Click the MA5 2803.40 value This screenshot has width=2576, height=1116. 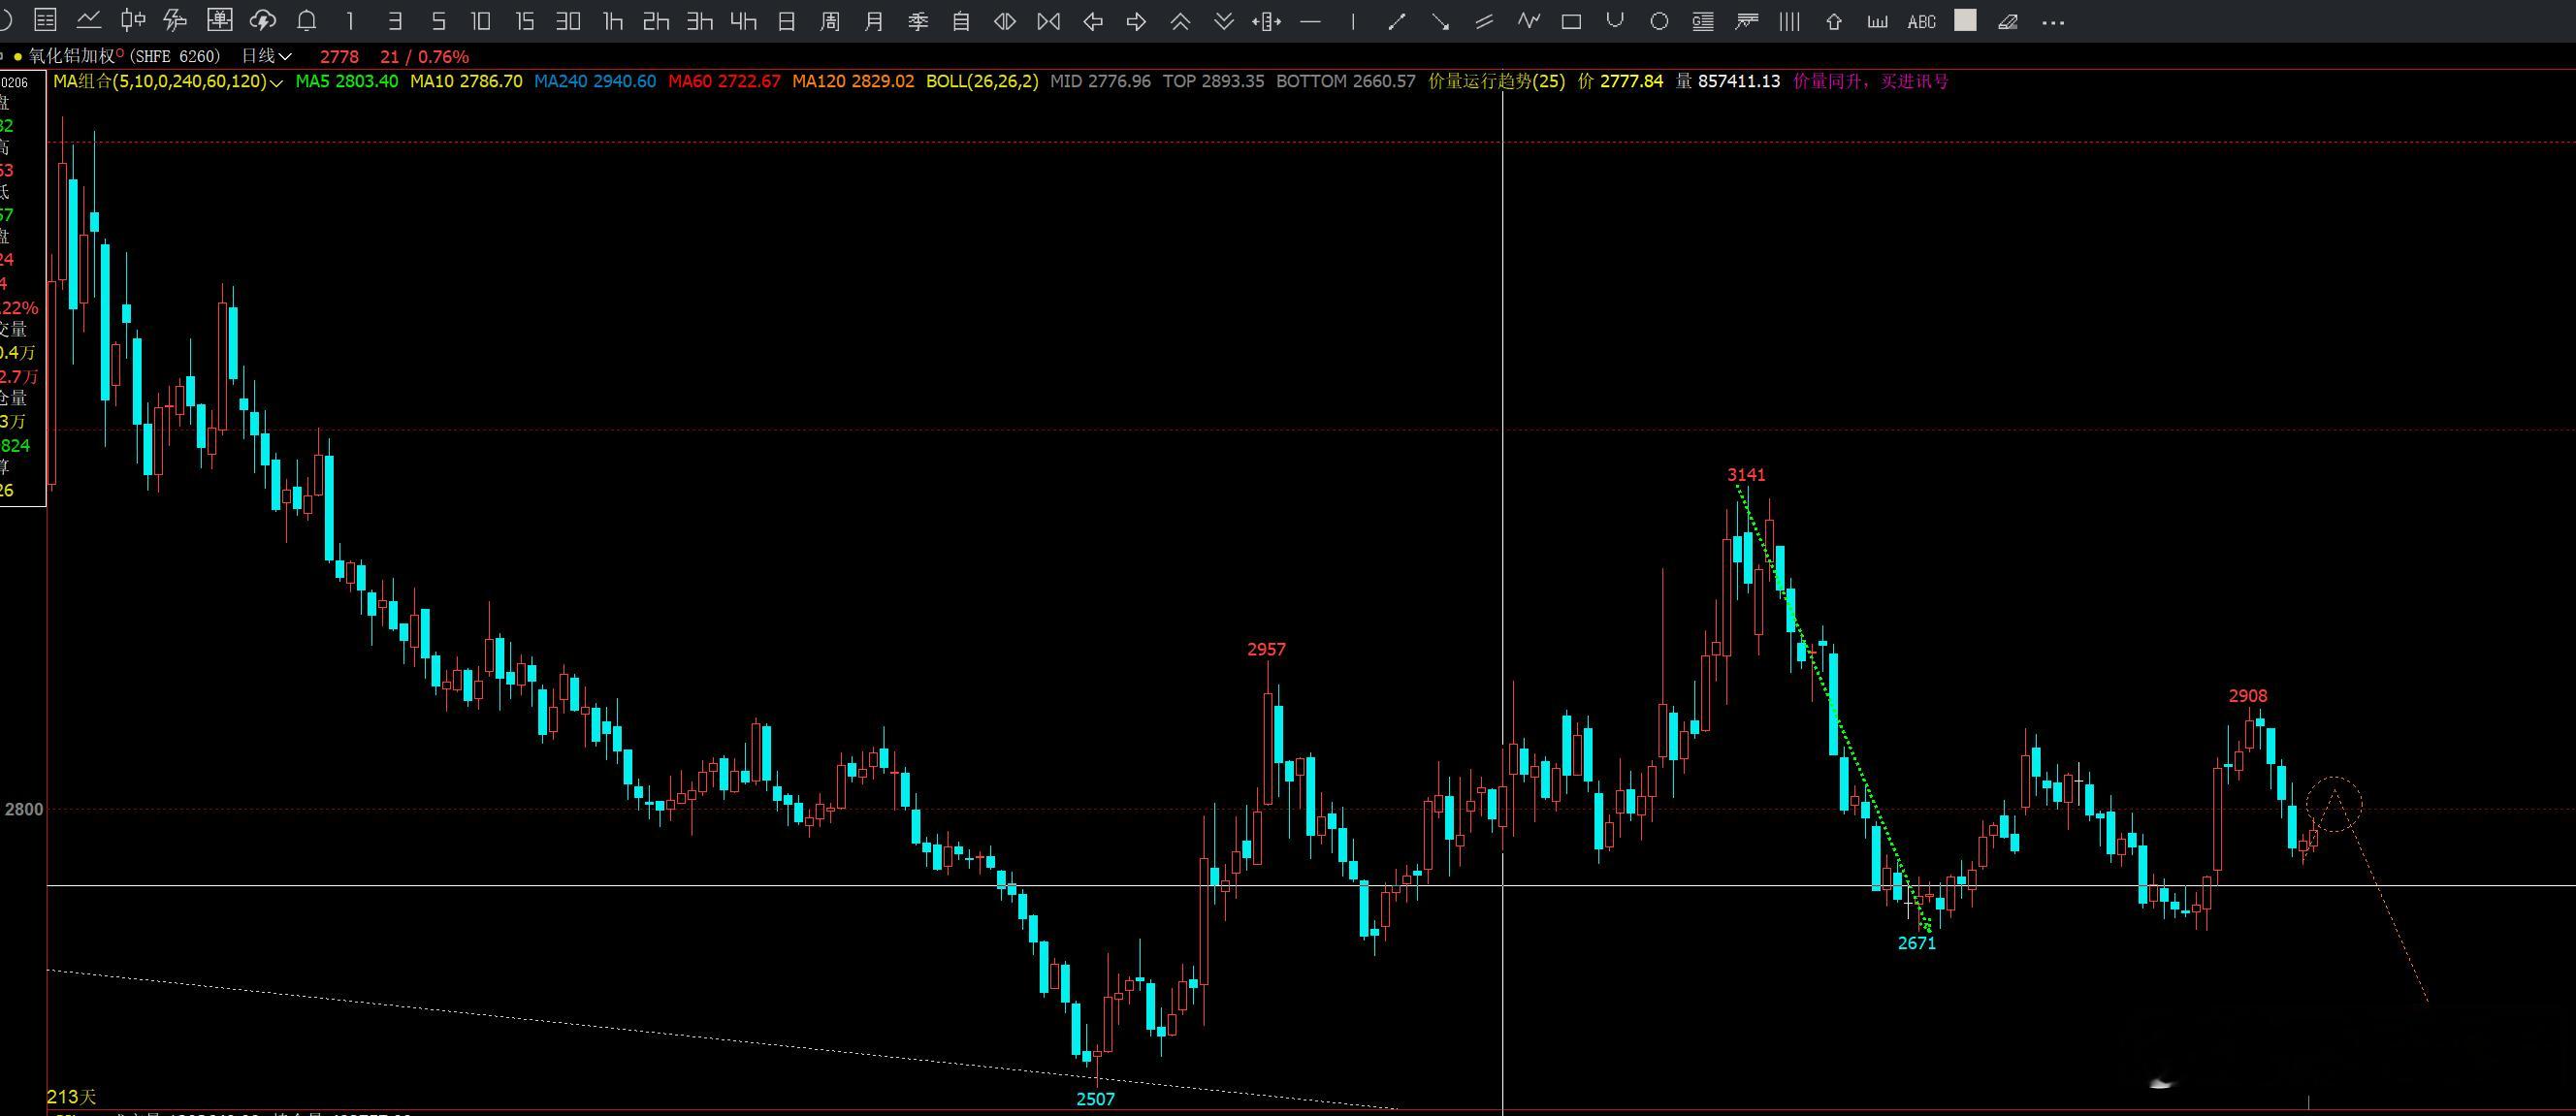coord(346,82)
